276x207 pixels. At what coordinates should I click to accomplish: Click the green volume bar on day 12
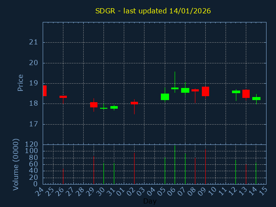tap(235, 172)
